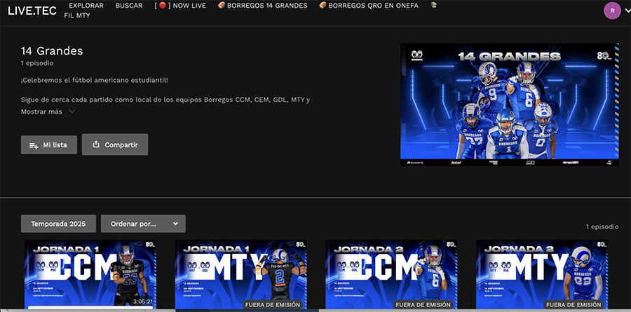Open the Jornada 2 CCM thumbnail
This screenshot has width=631, height=312.
pyautogui.click(x=391, y=275)
